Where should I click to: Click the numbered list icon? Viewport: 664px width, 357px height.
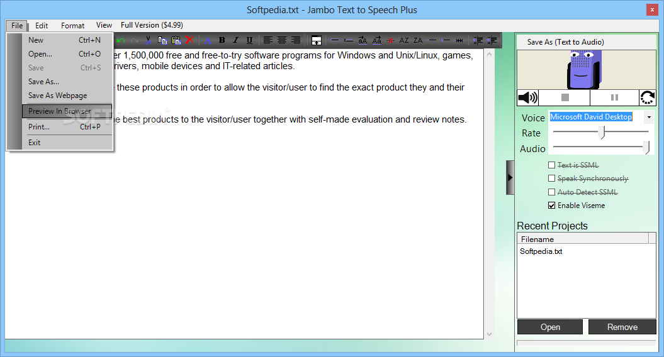click(x=446, y=41)
